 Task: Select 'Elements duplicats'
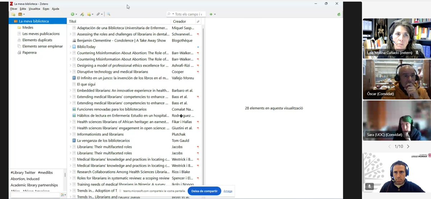pyautogui.click(x=37, y=40)
